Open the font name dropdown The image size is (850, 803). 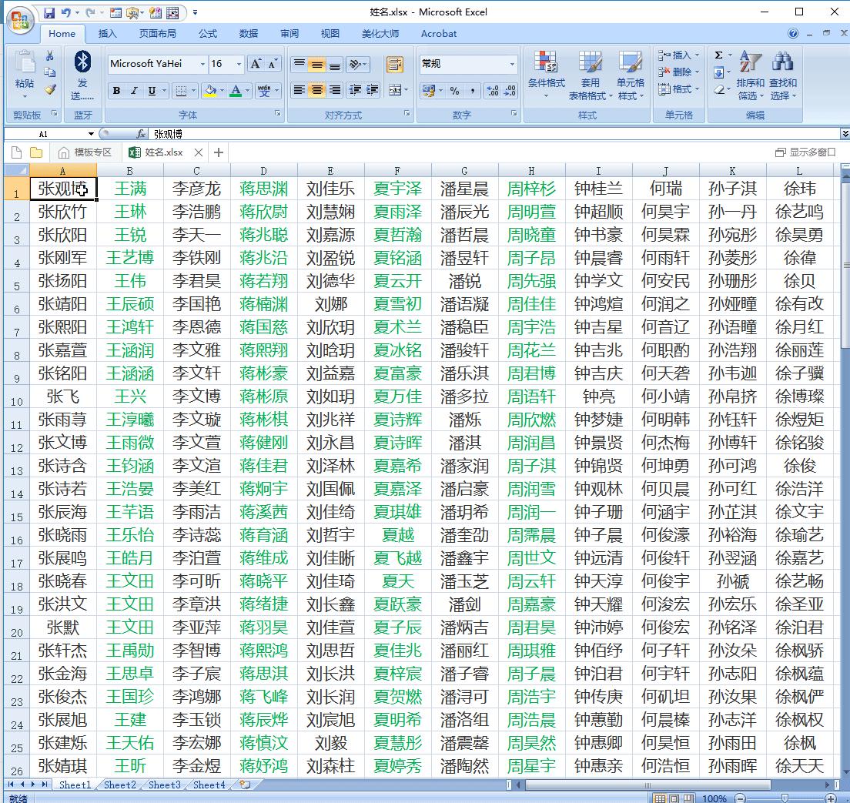(203, 65)
